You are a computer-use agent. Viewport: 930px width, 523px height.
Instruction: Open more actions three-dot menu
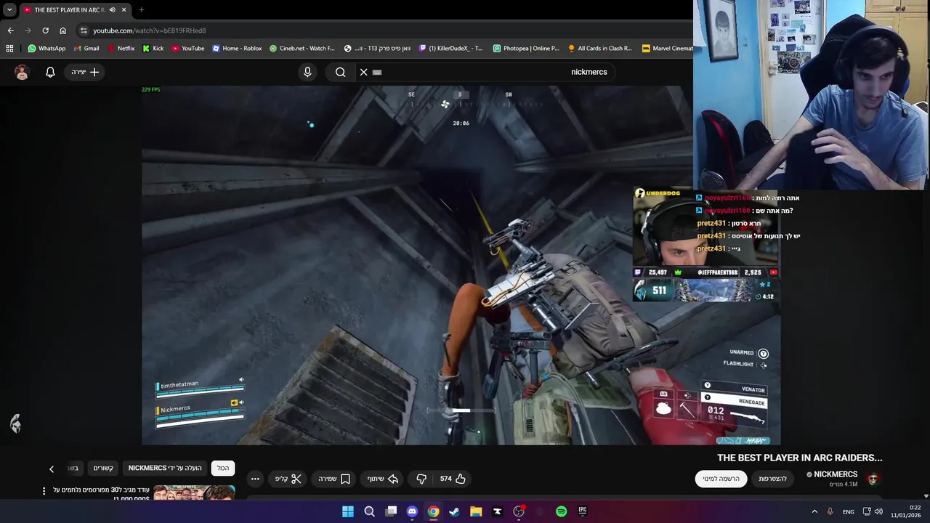tap(255, 479)
